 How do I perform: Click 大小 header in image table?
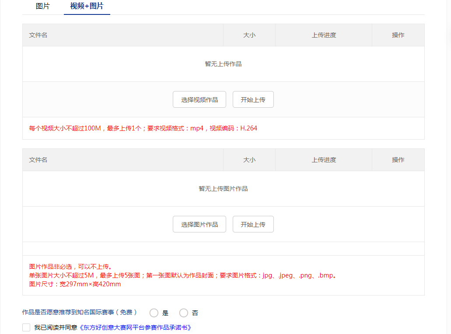coord(249,160)
